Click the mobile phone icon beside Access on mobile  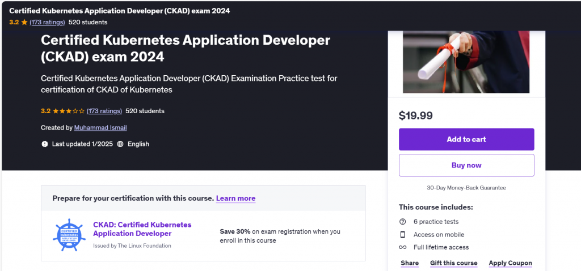tap(402, 234)
